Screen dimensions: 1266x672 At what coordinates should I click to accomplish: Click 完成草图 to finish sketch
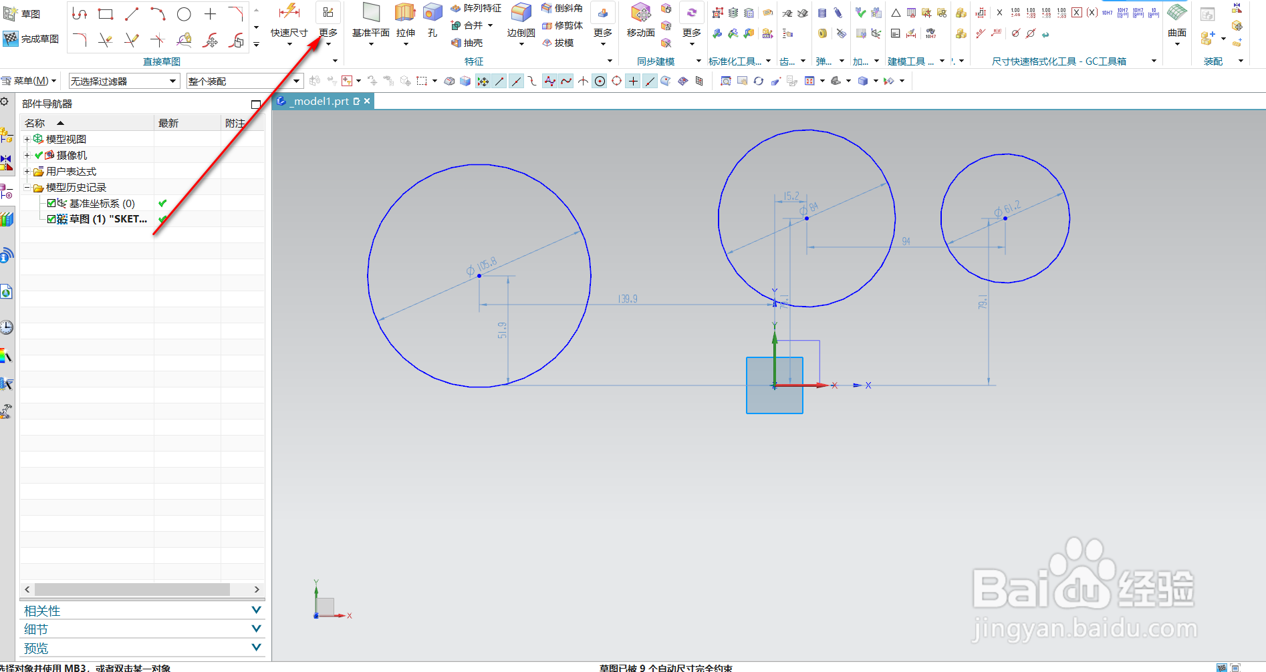[x=31, y=39]
